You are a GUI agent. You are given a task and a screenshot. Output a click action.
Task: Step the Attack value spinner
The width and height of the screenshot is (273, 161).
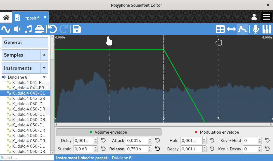click(x=150, y=140)
